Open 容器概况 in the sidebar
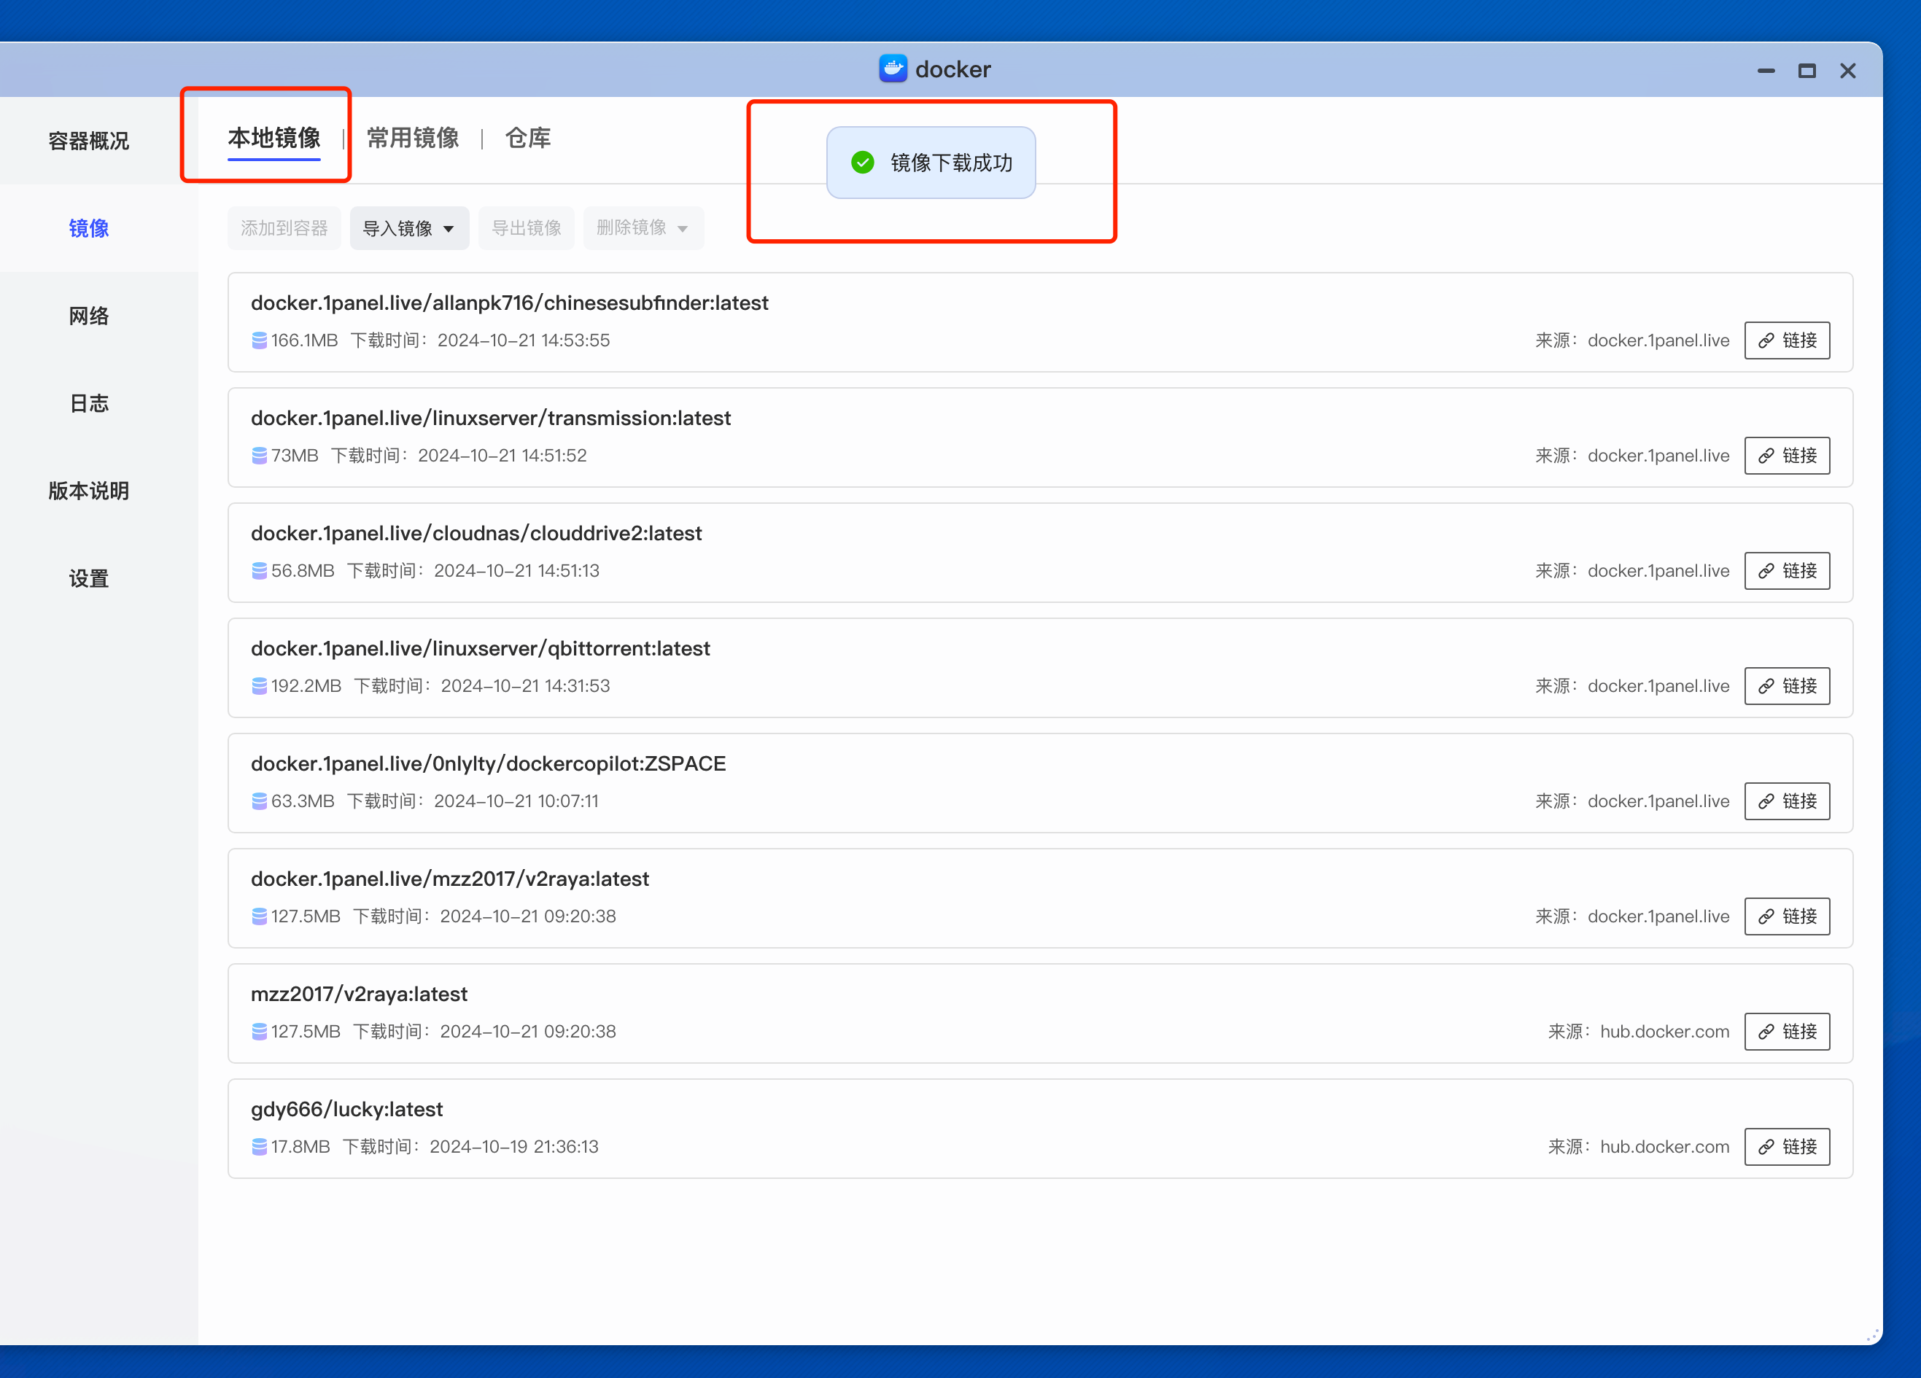Screen dimensions: 1921x1378 (x=89, y=141)
